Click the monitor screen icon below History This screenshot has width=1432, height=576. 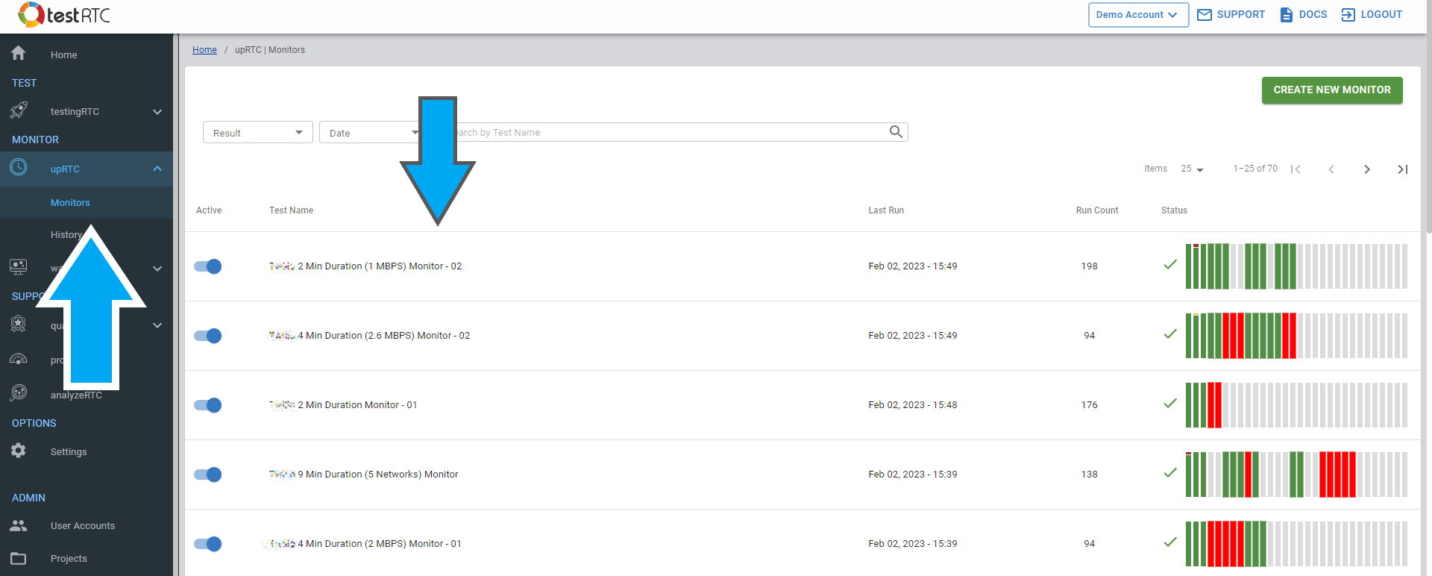click(x=19, y=266)
